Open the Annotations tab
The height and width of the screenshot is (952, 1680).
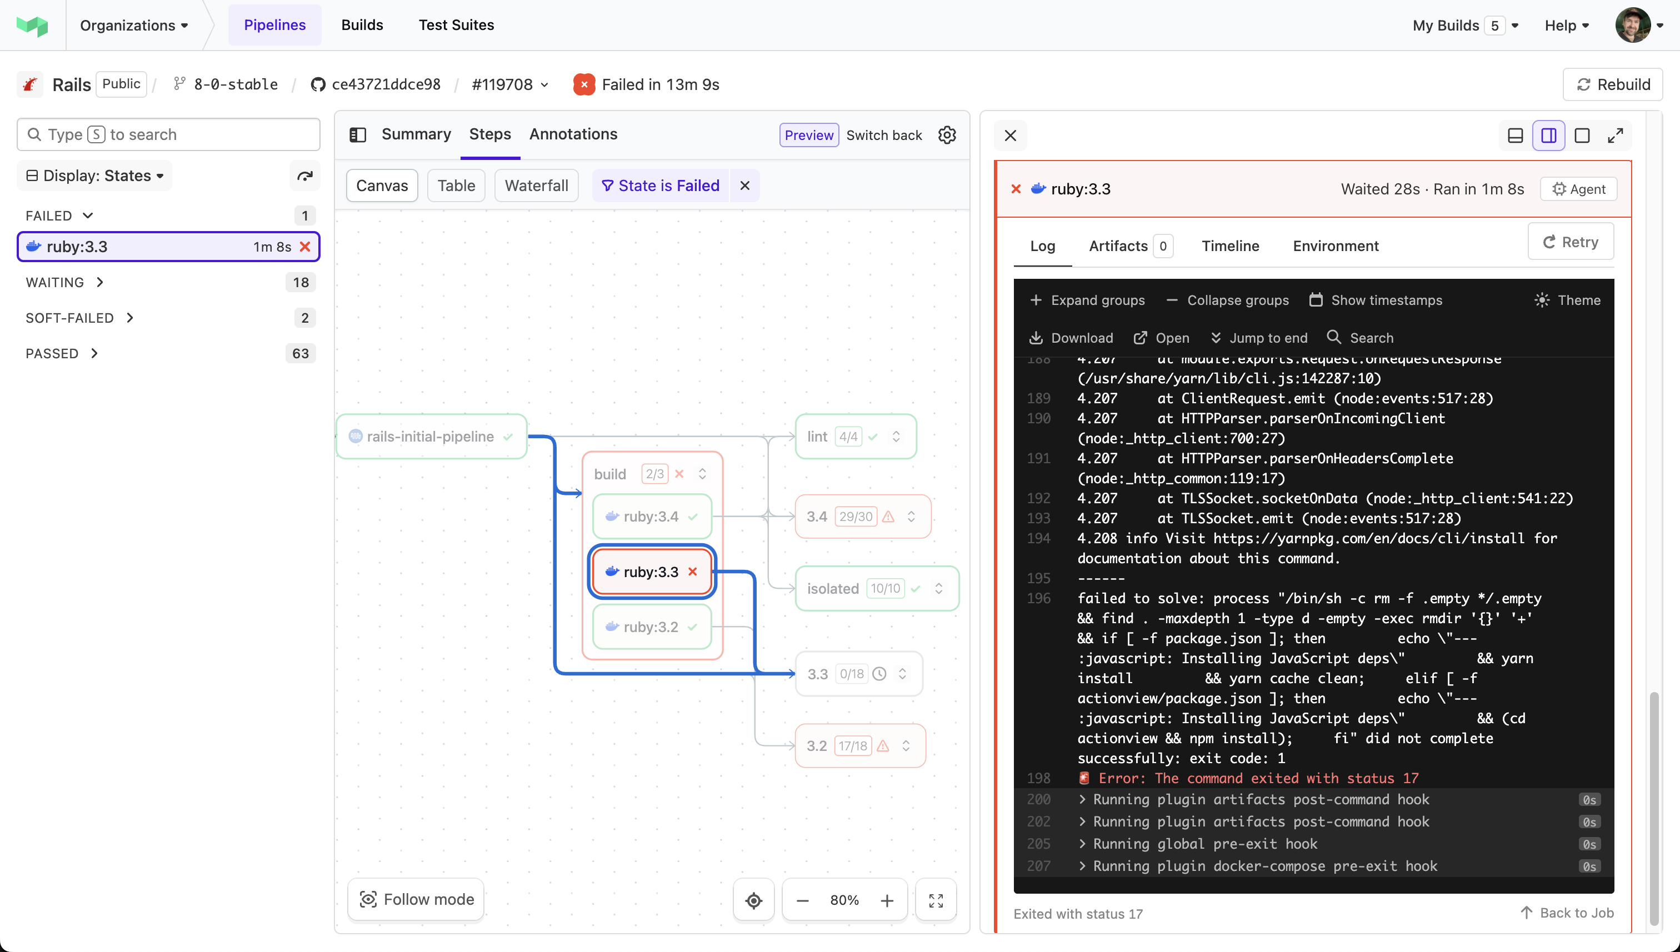573,134
